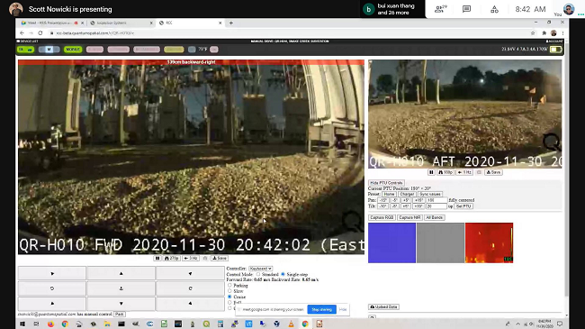This screenshot has width=585, height=329.
Task: Pause the forward camera stream
Action: tap(157, 259)
